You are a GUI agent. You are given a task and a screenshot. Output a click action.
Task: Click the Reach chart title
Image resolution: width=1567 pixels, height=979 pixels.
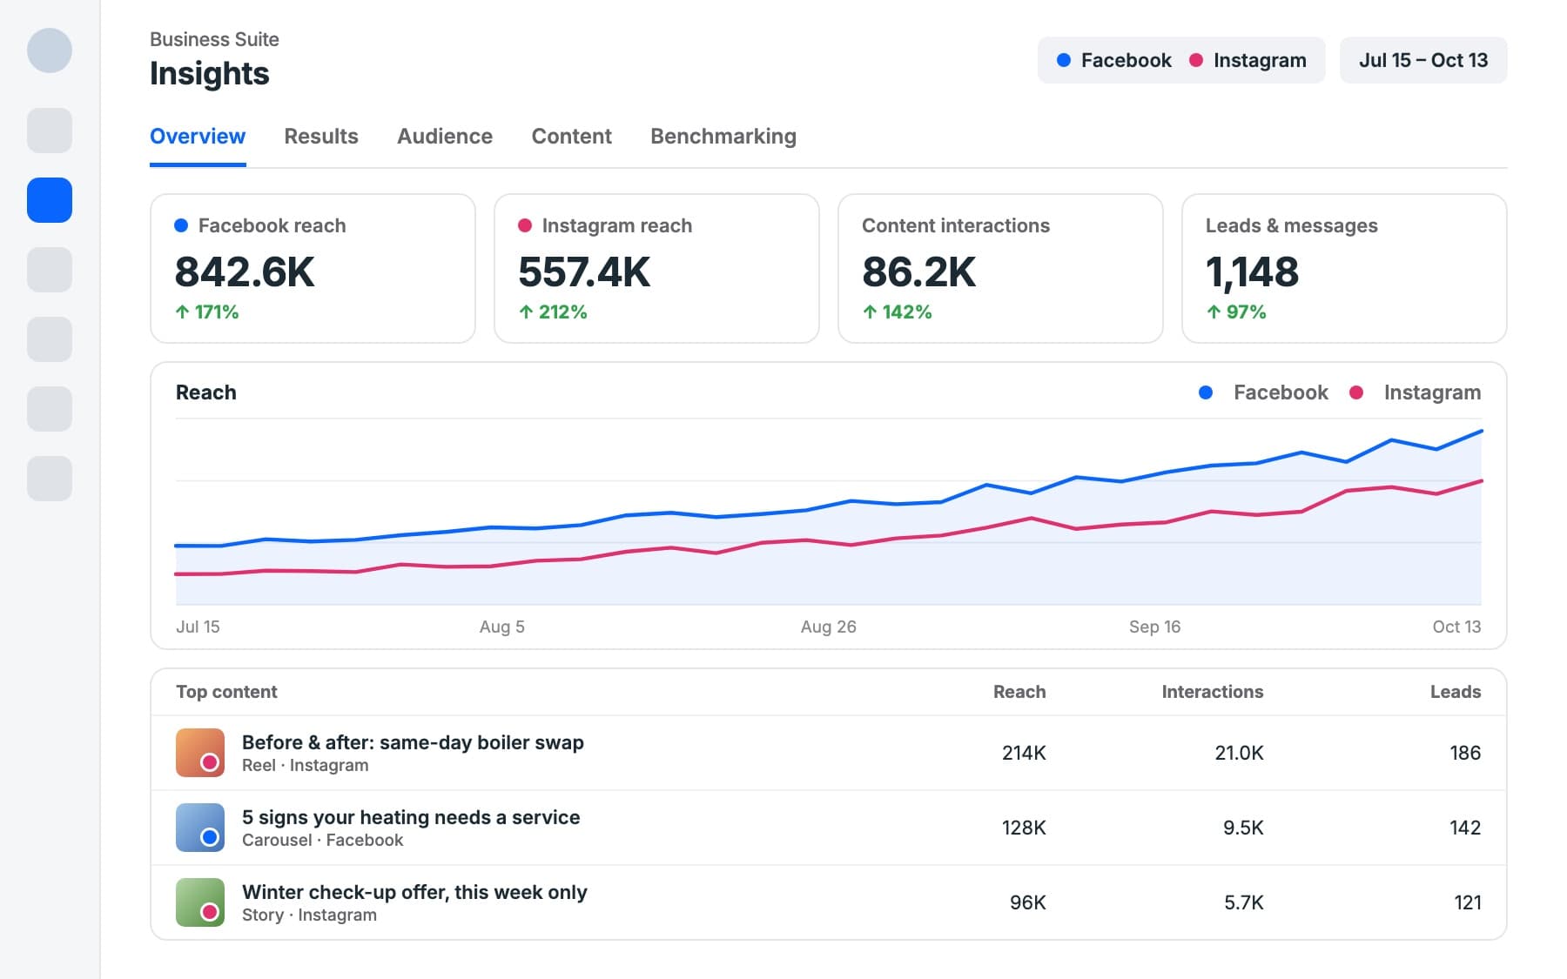[x=206, y=392]
